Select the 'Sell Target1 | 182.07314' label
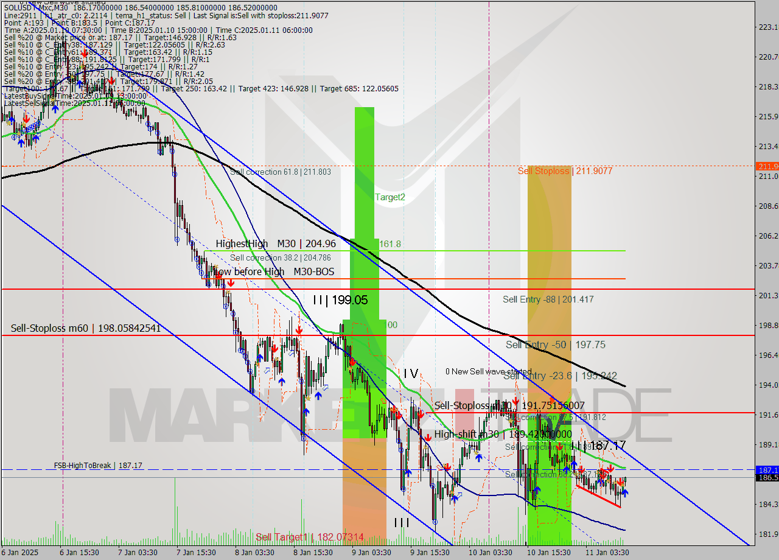The width and height of the screenshot is (779, 560). tap(310, 537)
